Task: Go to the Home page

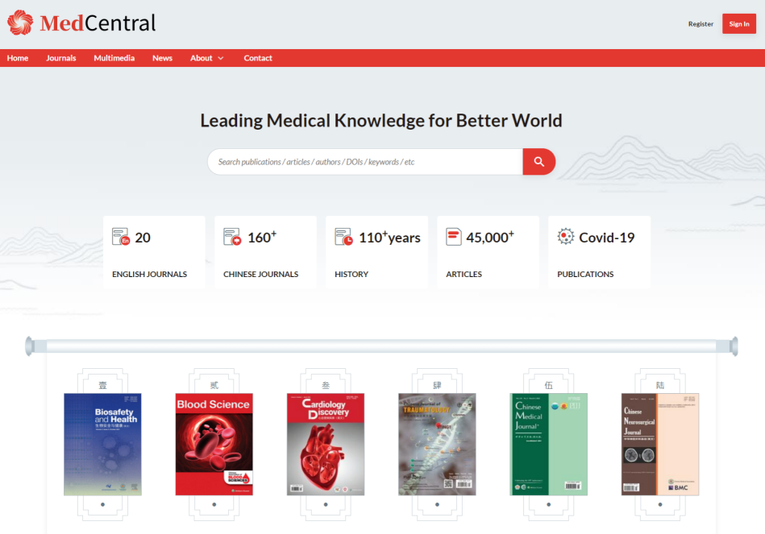Action: tap(18, 58)
